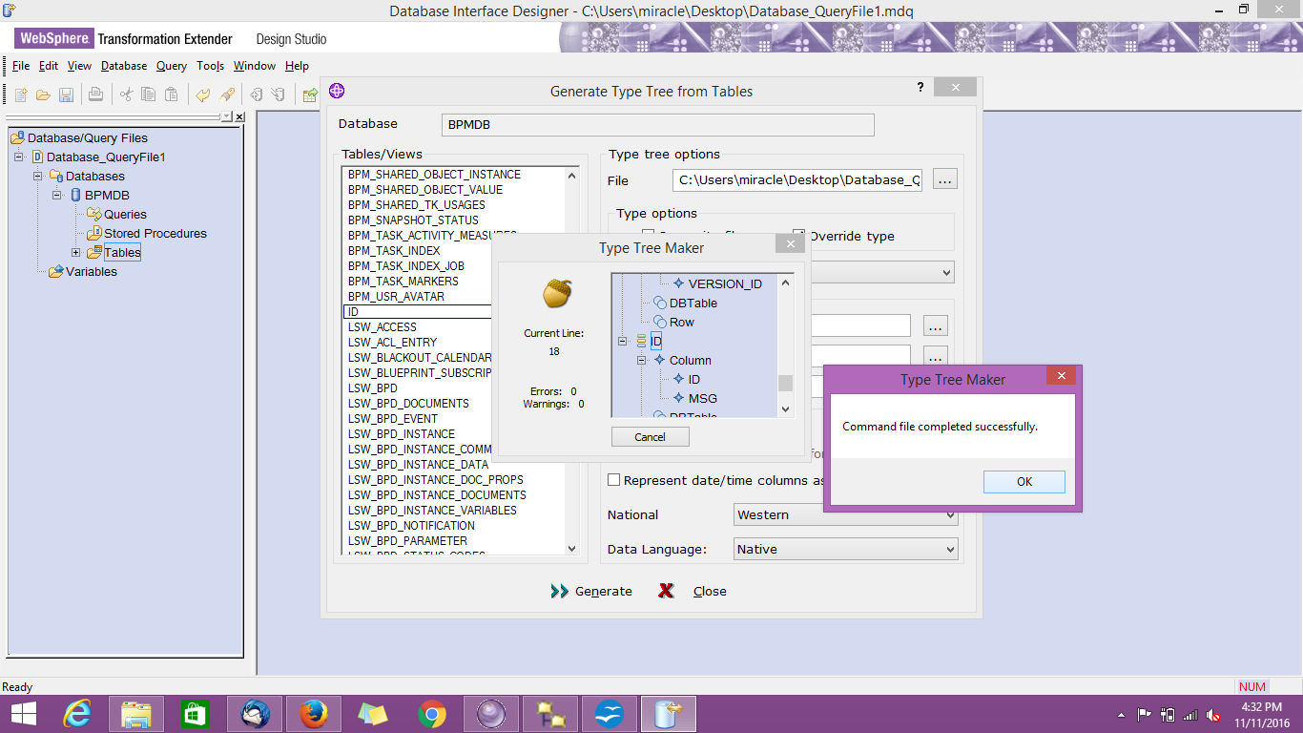Viewport: 1303px width, 733px height.
Task: Click the export table toolbar icon with green arrow
Action: (312, 94)
